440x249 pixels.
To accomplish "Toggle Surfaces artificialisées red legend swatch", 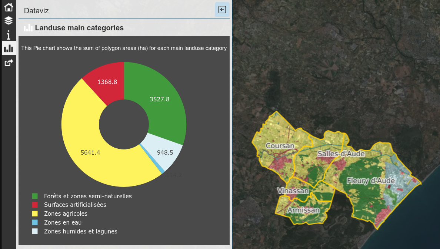I will (x=35, y=205).
